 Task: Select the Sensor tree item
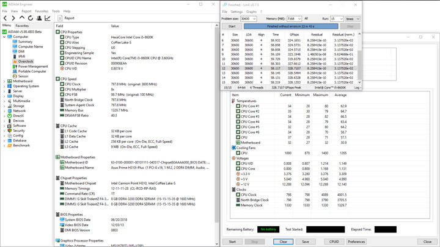click(23, 76)
